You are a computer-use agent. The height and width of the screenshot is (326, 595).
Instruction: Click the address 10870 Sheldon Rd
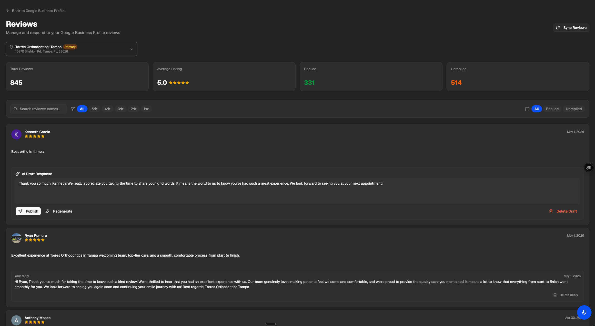42,51
